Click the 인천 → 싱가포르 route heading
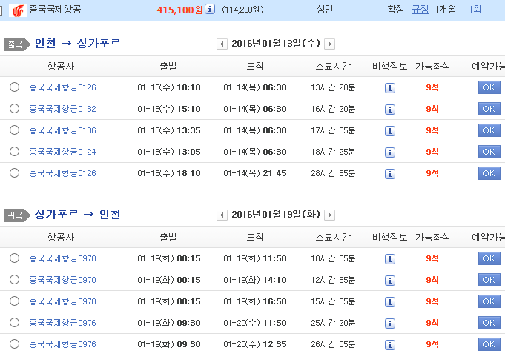 [x=78, y=43]
